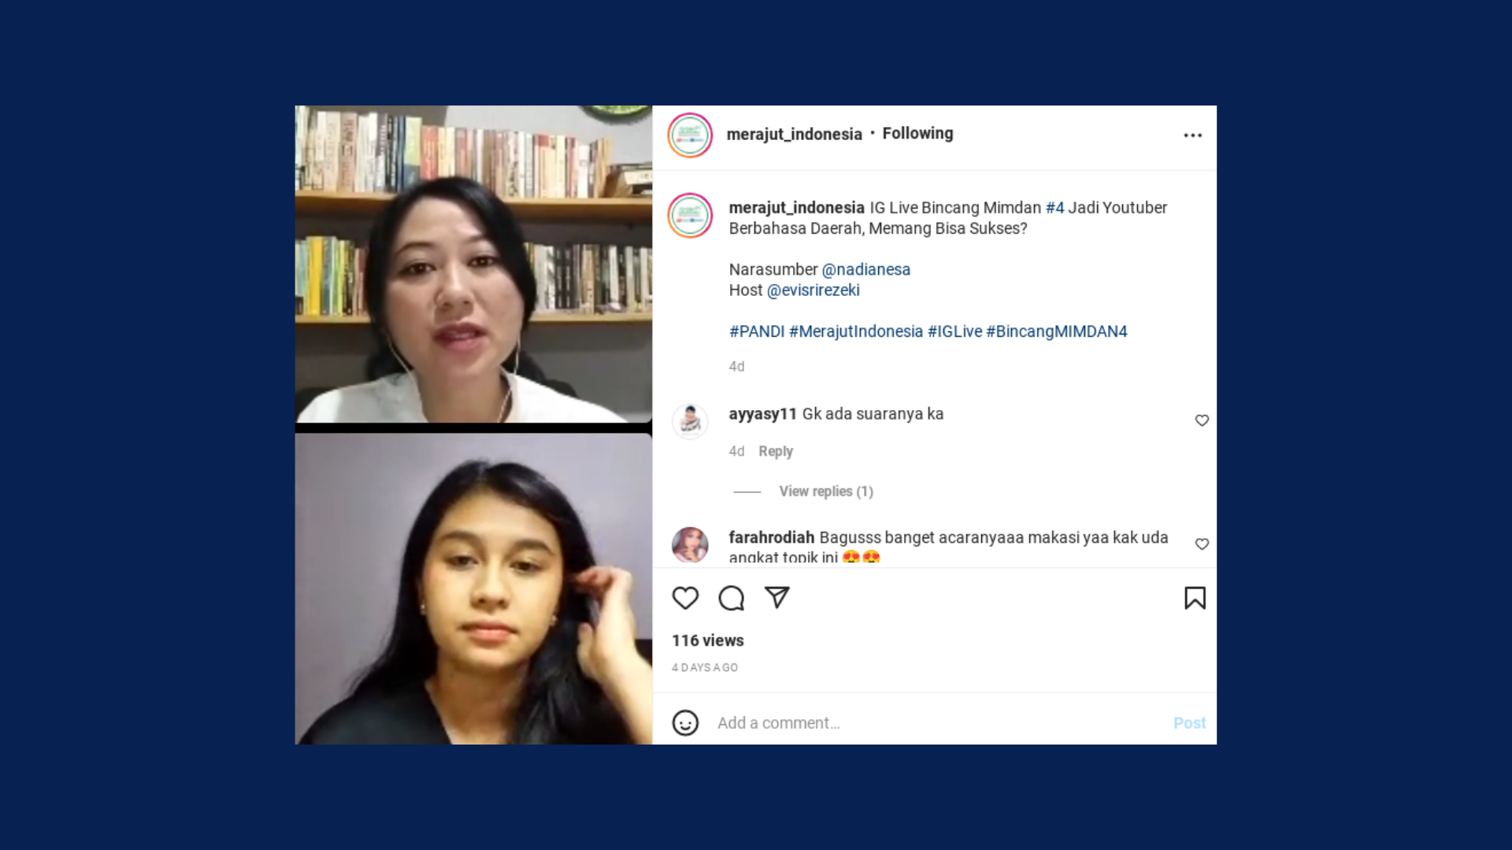This screenshot has height=850, width=1512.
Task: Open the #PANDI hashtag
Action: [x=757, y=331]
